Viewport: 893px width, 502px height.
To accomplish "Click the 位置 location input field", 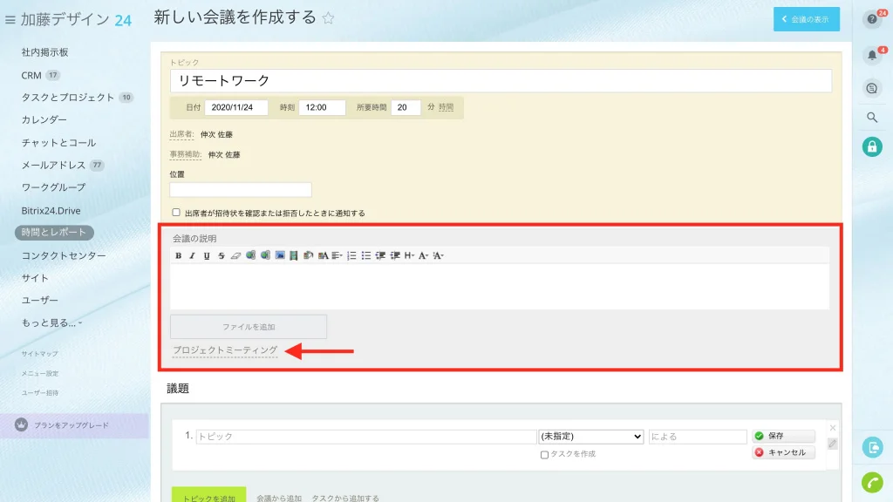I will click(x=241, y=189).
